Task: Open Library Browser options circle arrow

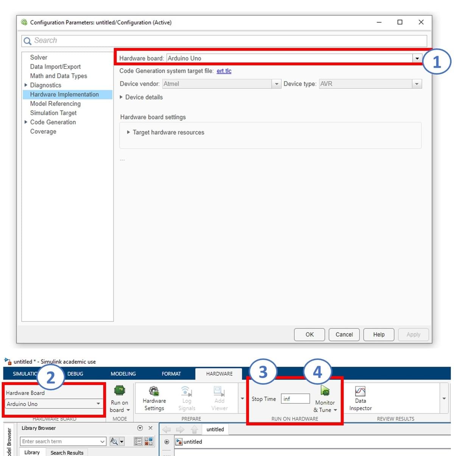Action: [x=140, y=428]
